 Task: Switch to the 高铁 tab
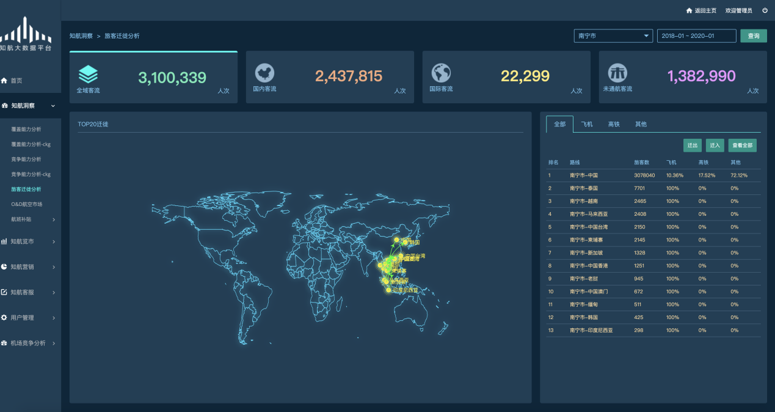pyautogui.click(x=614, y=124)
